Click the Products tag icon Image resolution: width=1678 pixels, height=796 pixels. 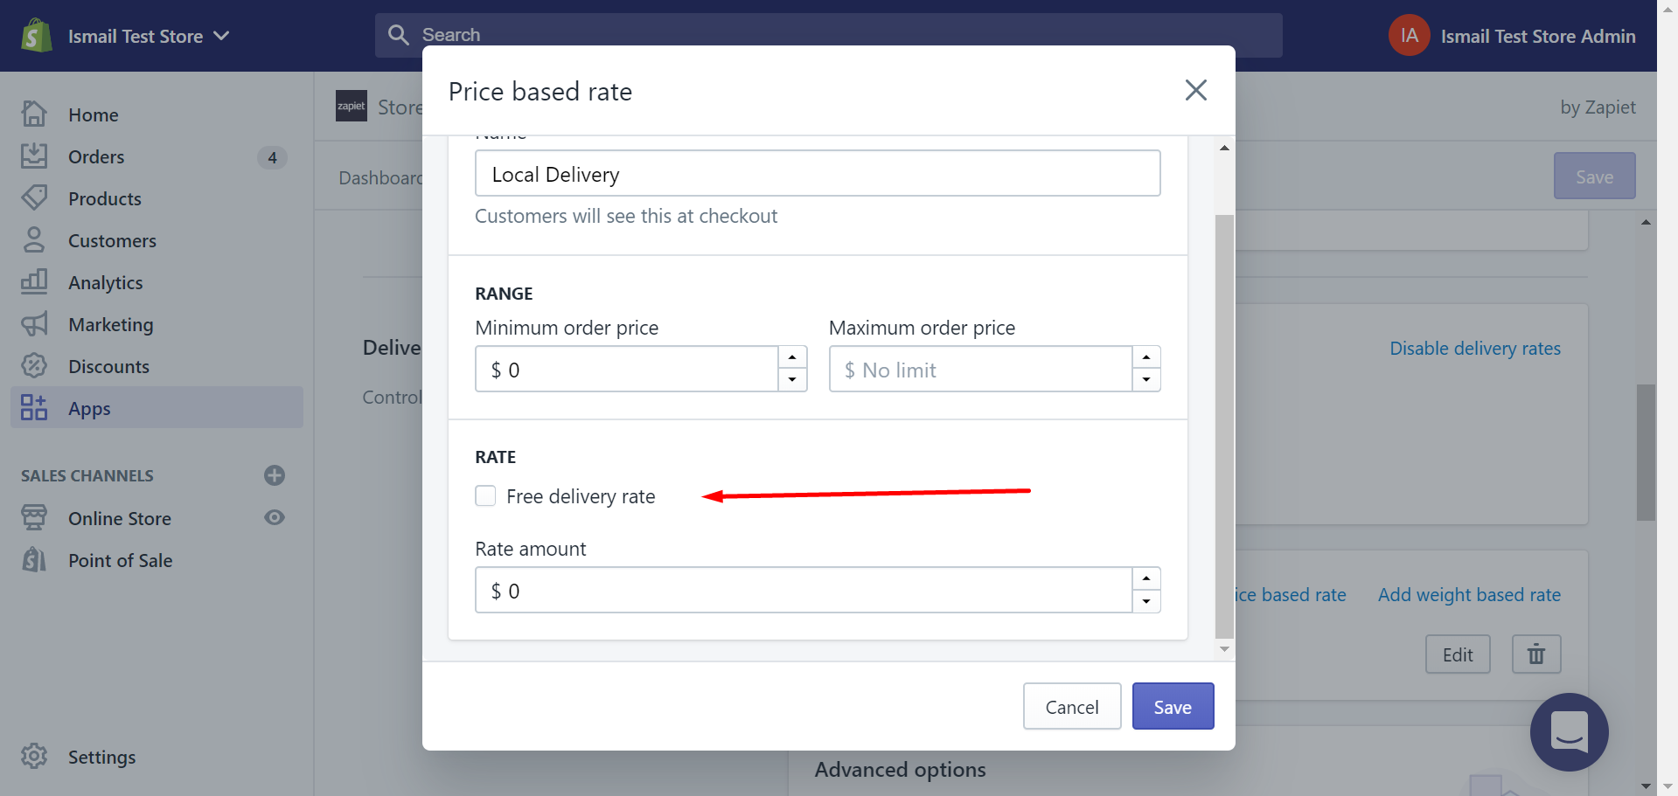pyautogui.click(x=34, y=198)
